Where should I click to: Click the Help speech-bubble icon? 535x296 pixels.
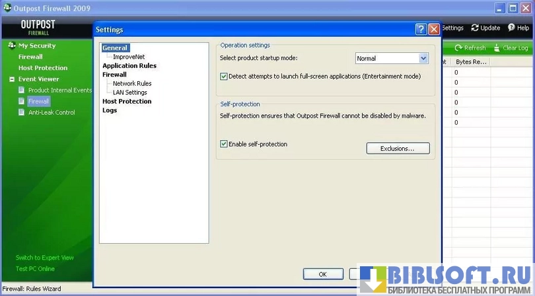click(511, 28)
